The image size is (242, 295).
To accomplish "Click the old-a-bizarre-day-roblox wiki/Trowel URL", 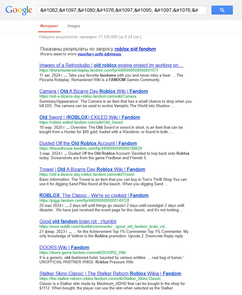I will click(87, 174).
